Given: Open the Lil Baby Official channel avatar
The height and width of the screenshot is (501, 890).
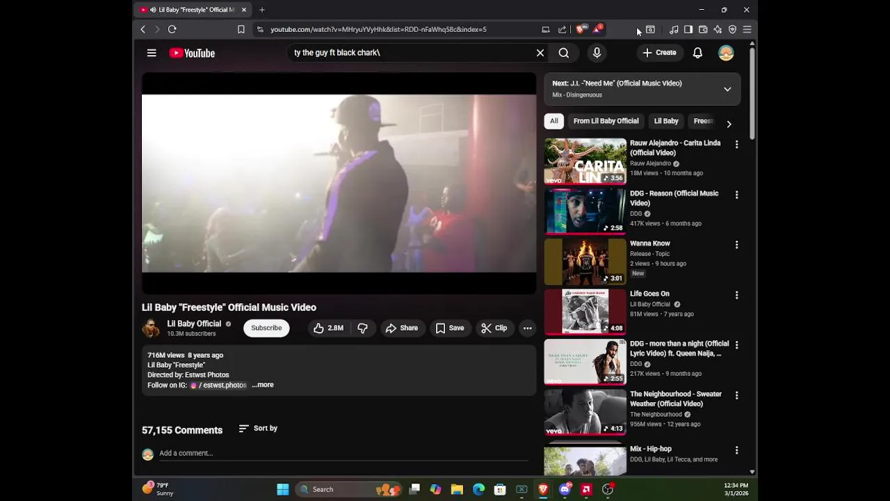Looking at the screenshot, I should [x=151, y=328].
